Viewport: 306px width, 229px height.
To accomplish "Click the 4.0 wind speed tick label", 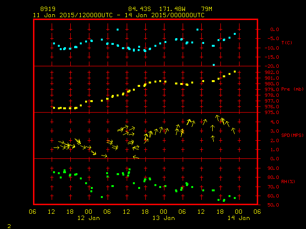I will [274, 122].
